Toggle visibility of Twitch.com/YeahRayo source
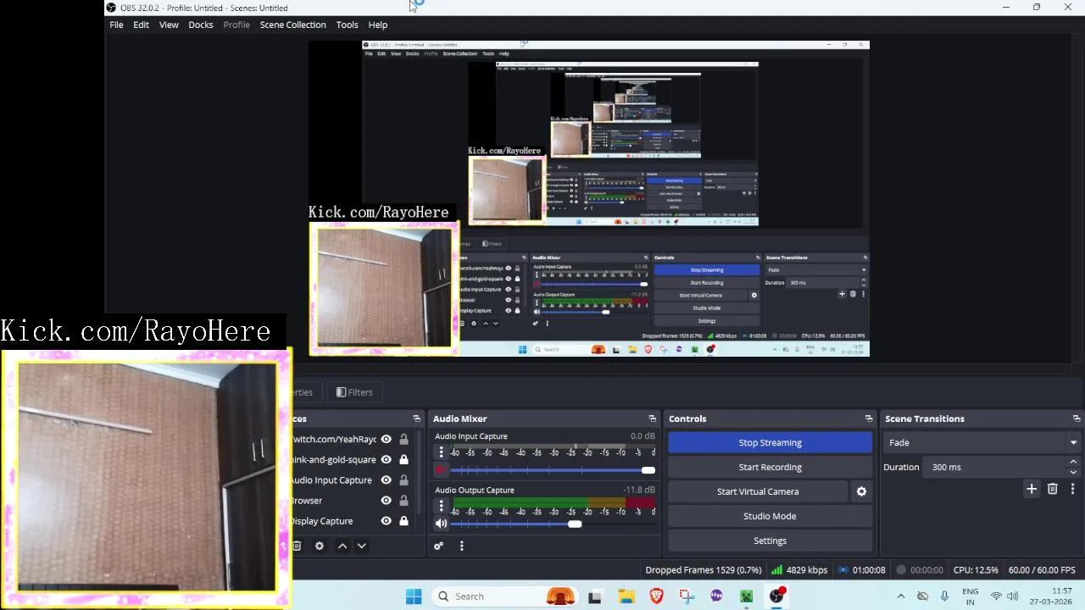The image size is (1085, 610). pyautogui.click(x=386, y=440)
